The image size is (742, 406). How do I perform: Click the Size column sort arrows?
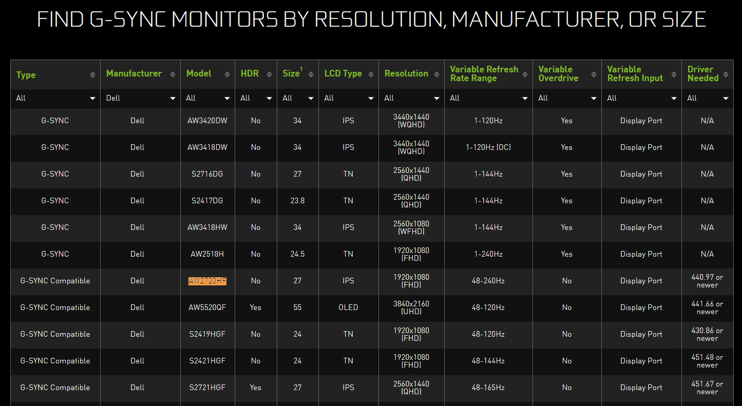[311, 75]
